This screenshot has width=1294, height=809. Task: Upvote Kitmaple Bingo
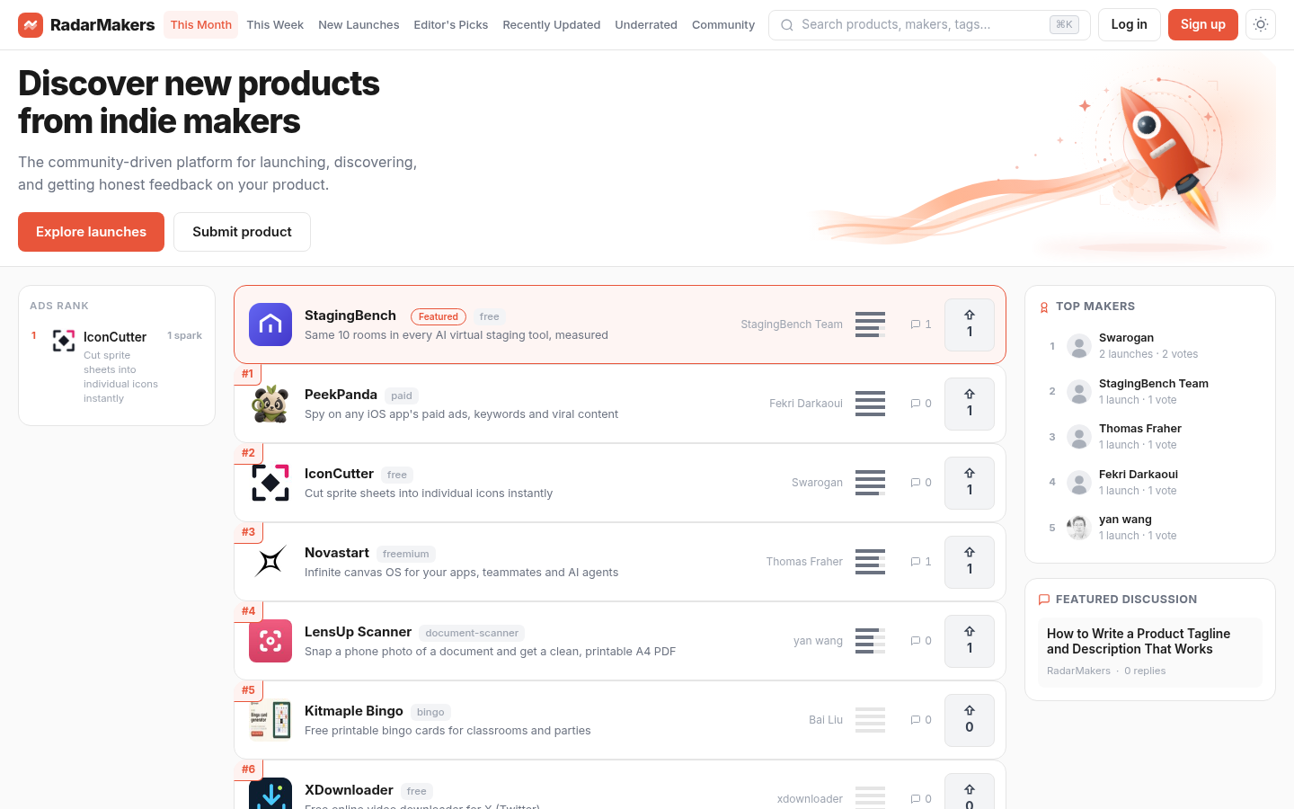coord(970,720)
